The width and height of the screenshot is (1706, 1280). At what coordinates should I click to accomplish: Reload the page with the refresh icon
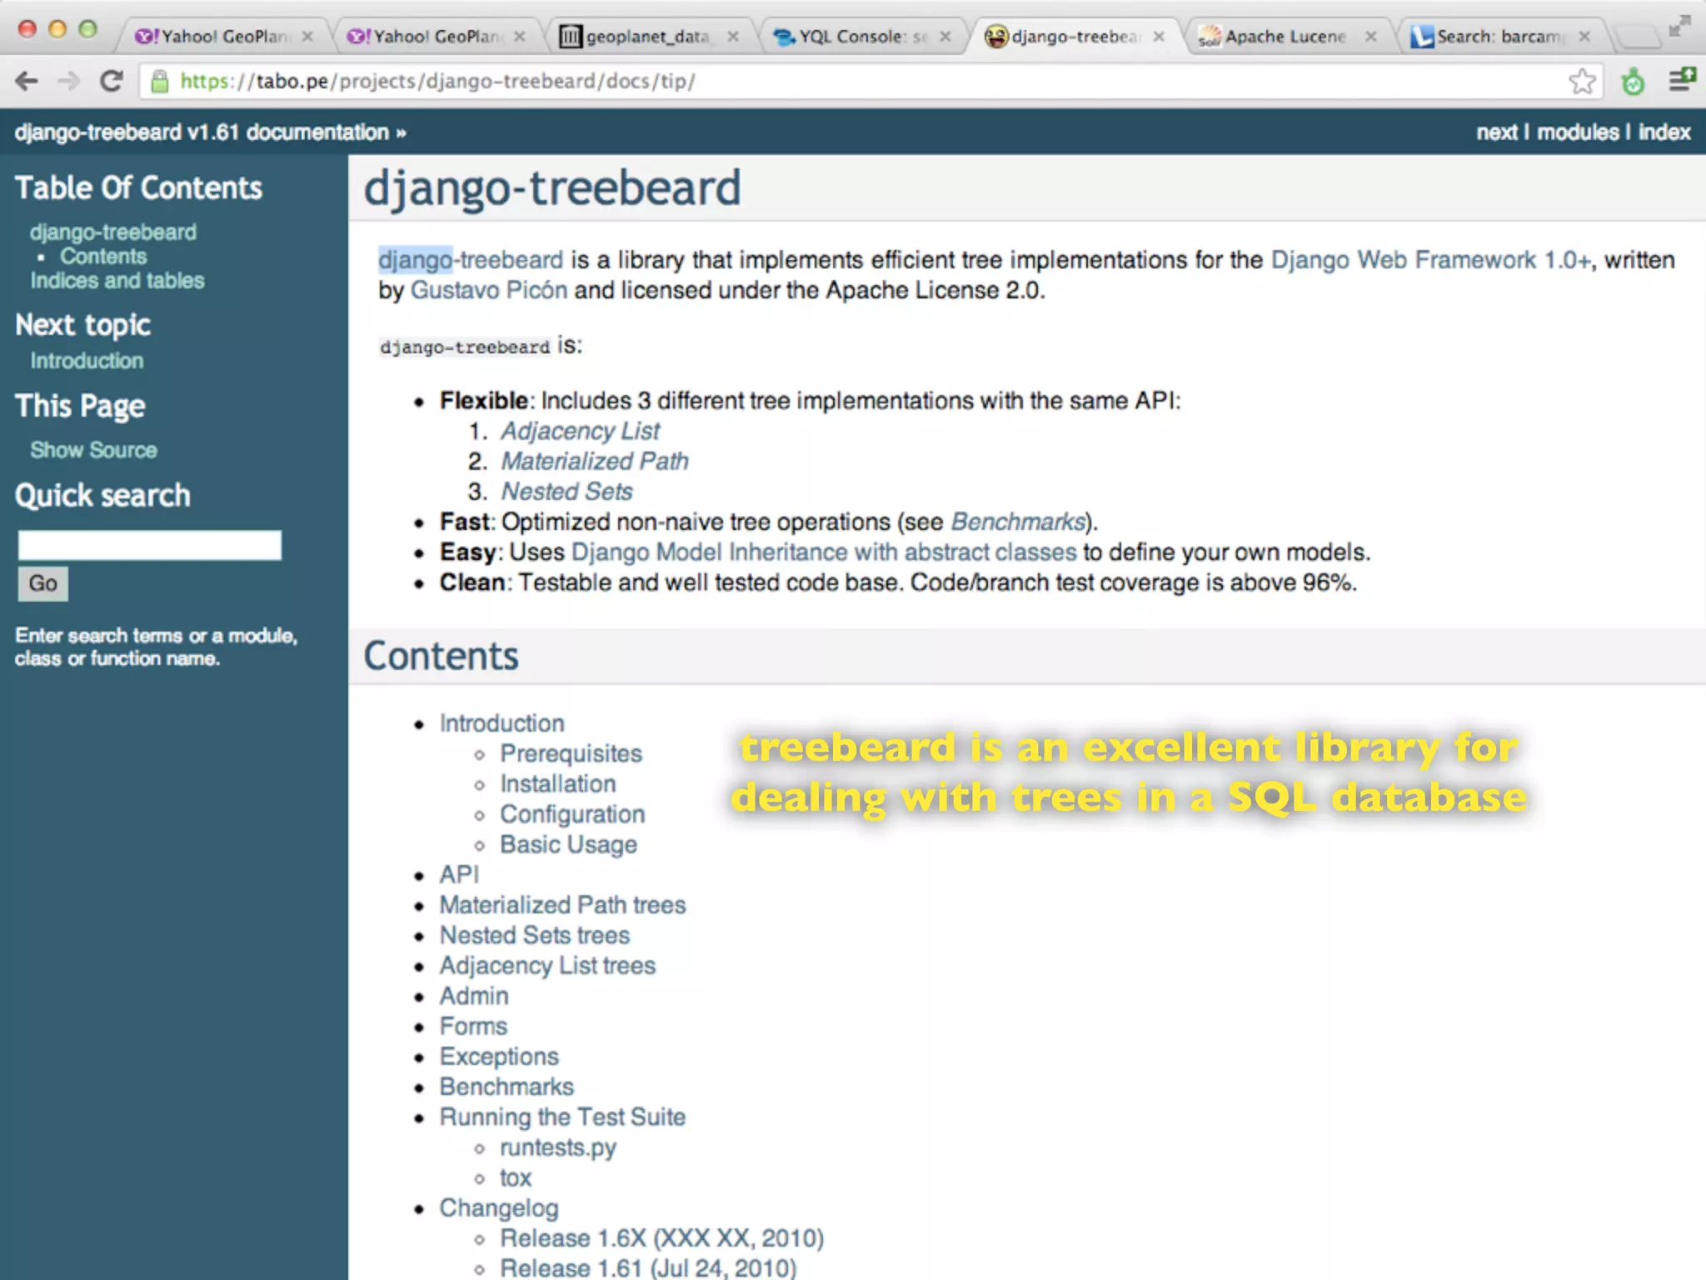pyautogui.click(x=112, y=82)
